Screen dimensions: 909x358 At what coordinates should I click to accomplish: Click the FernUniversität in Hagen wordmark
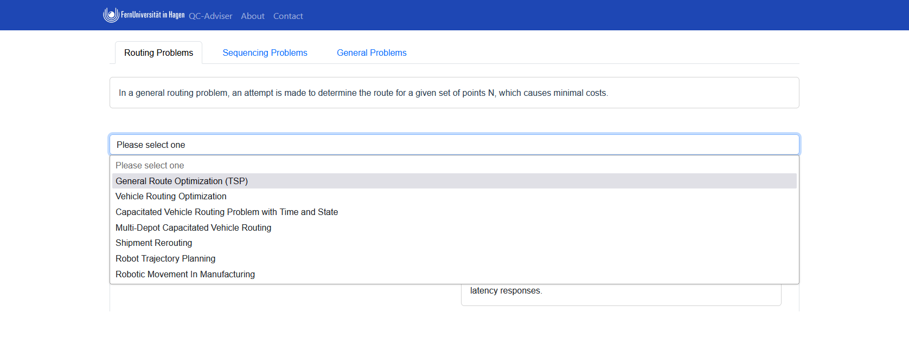click(x=152, y=15)
